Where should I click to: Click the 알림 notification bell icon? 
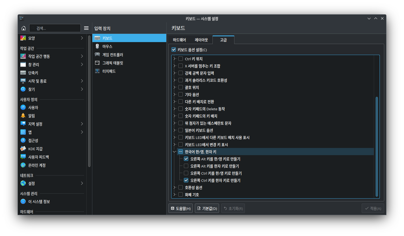tap(23, 116)
